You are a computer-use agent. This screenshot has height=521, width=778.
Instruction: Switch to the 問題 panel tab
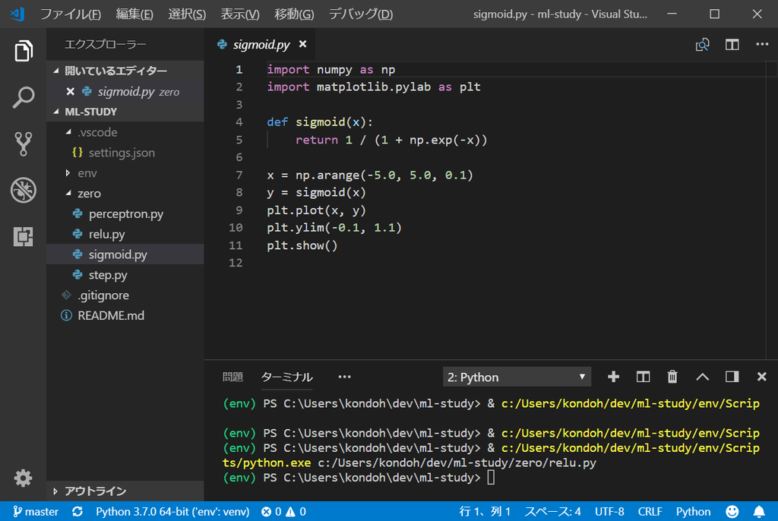(x=232, y=377)
